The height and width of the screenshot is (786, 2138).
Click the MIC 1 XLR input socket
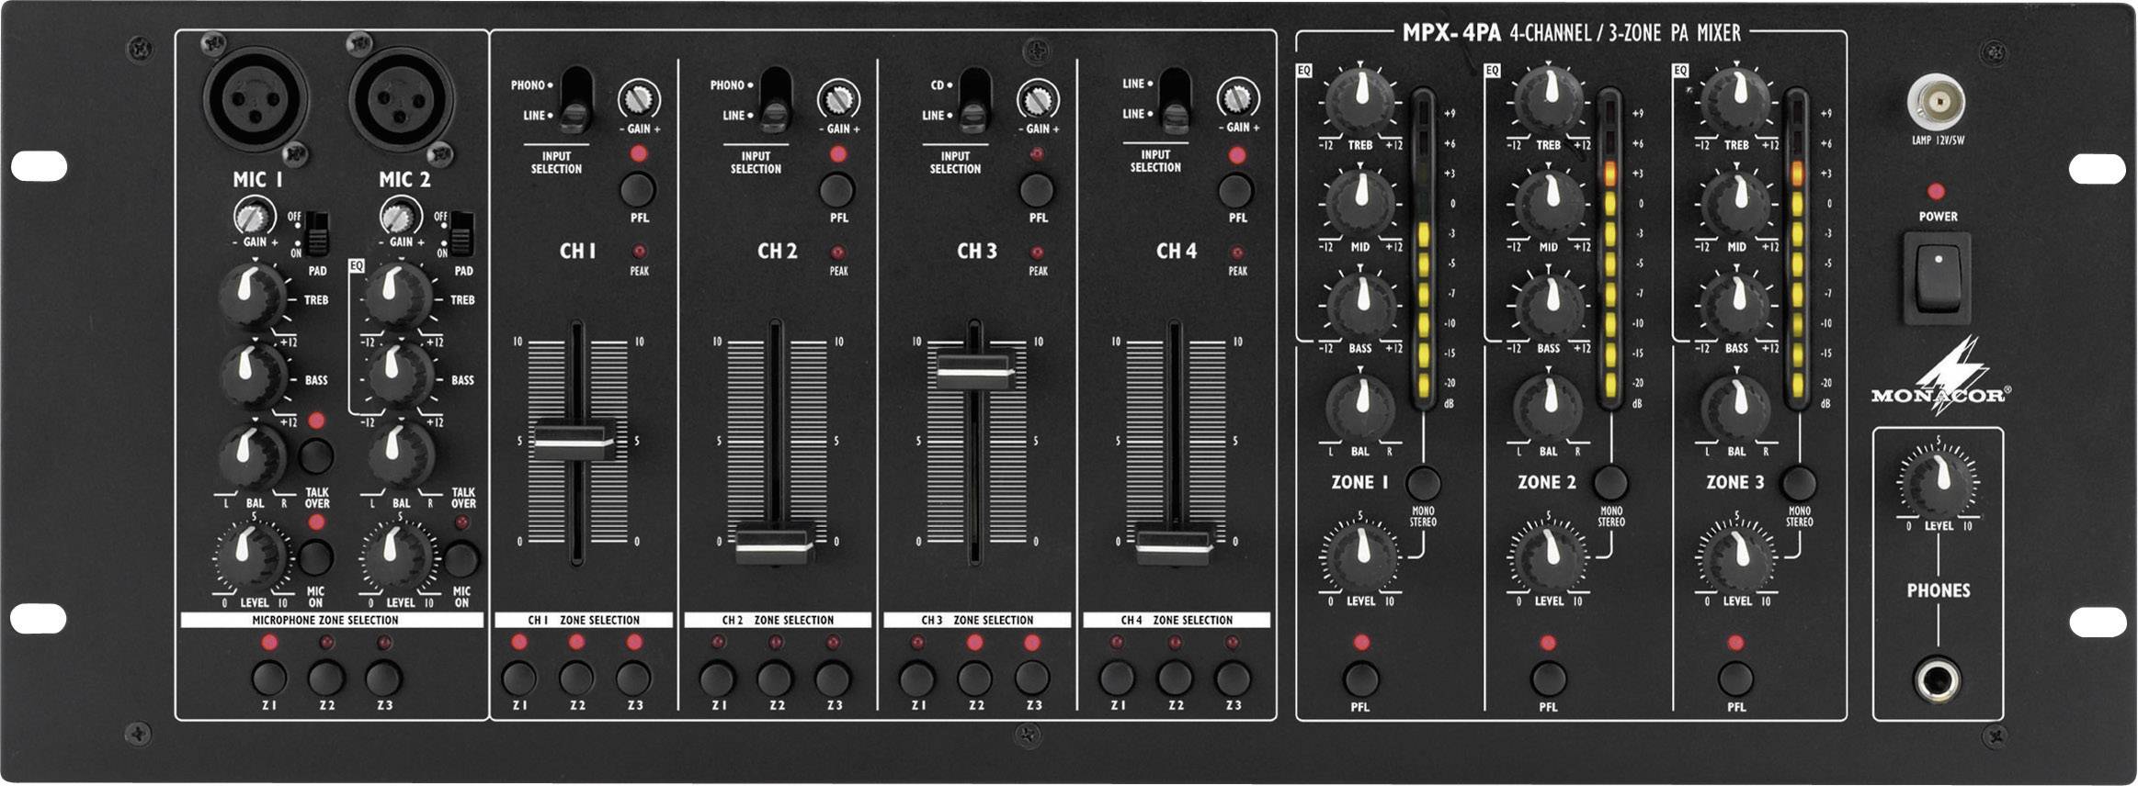point(255,96)
